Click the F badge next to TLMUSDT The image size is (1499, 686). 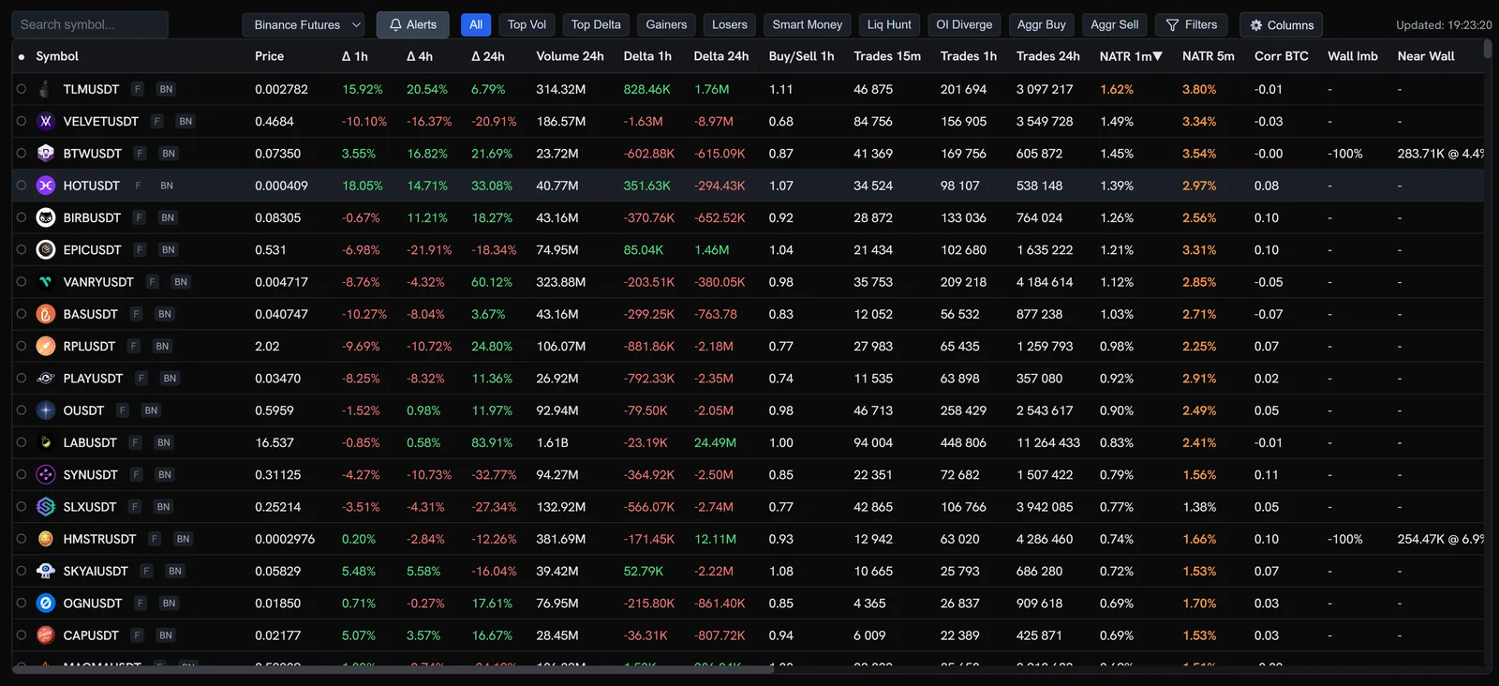click(138, 89)
